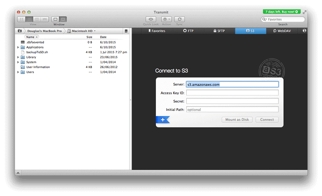322x196 pixels.
Task: Click the Users folder icon
Action: coord(23,72)
